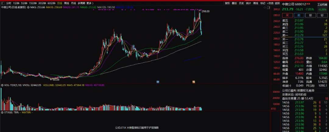Click the PE(动) 1090.1 value
This screenshot has height=132, width=329.
[x=323, y=86]
